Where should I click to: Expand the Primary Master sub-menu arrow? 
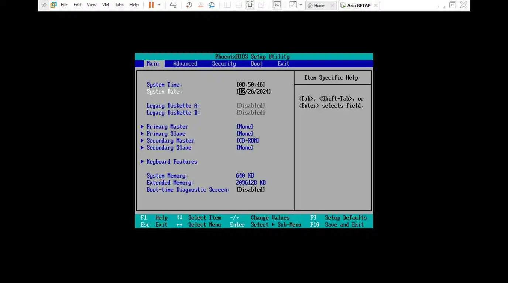tap(142, 127)
